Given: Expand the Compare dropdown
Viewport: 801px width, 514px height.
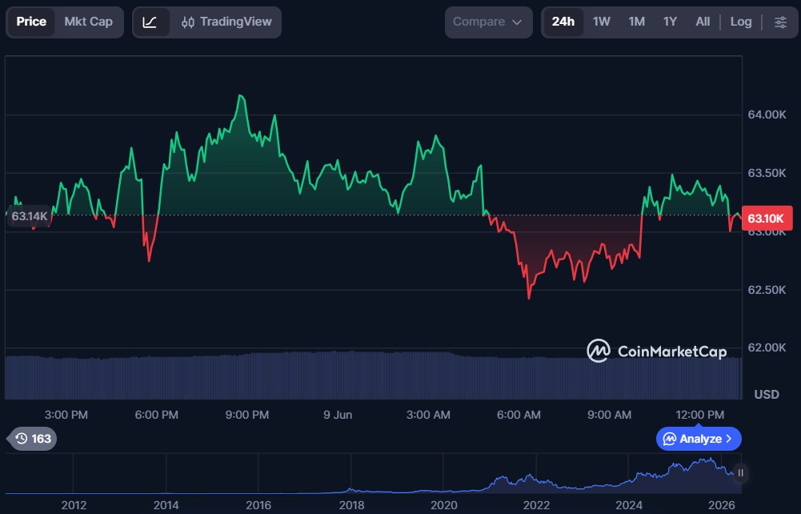Looking at the screenshot, I should pyautogui.click(x=488, y=22).
